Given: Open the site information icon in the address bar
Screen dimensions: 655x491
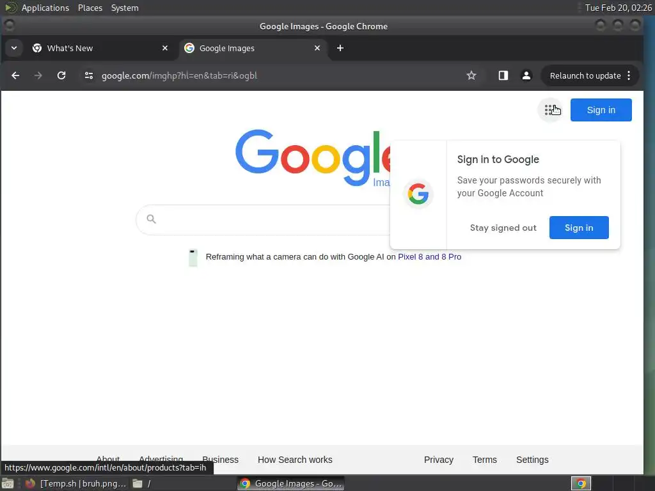Looking at the screenshot, I should 89,75.
